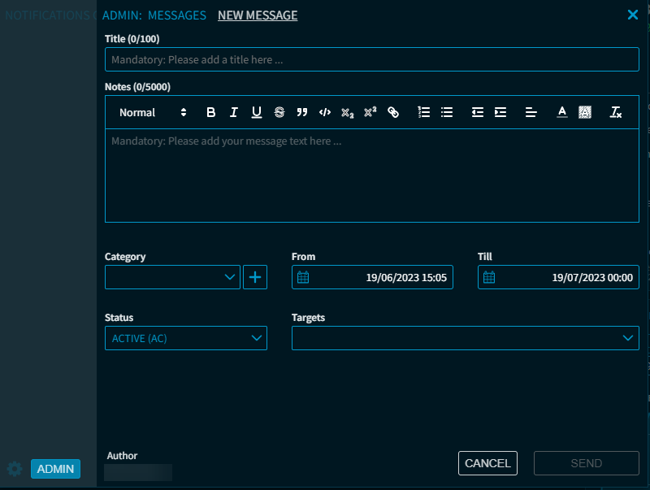Insert a hyperlink via link icon
The height and width of the screenshot is (490, 650).
pyautogui.click(x=393, y=113)
